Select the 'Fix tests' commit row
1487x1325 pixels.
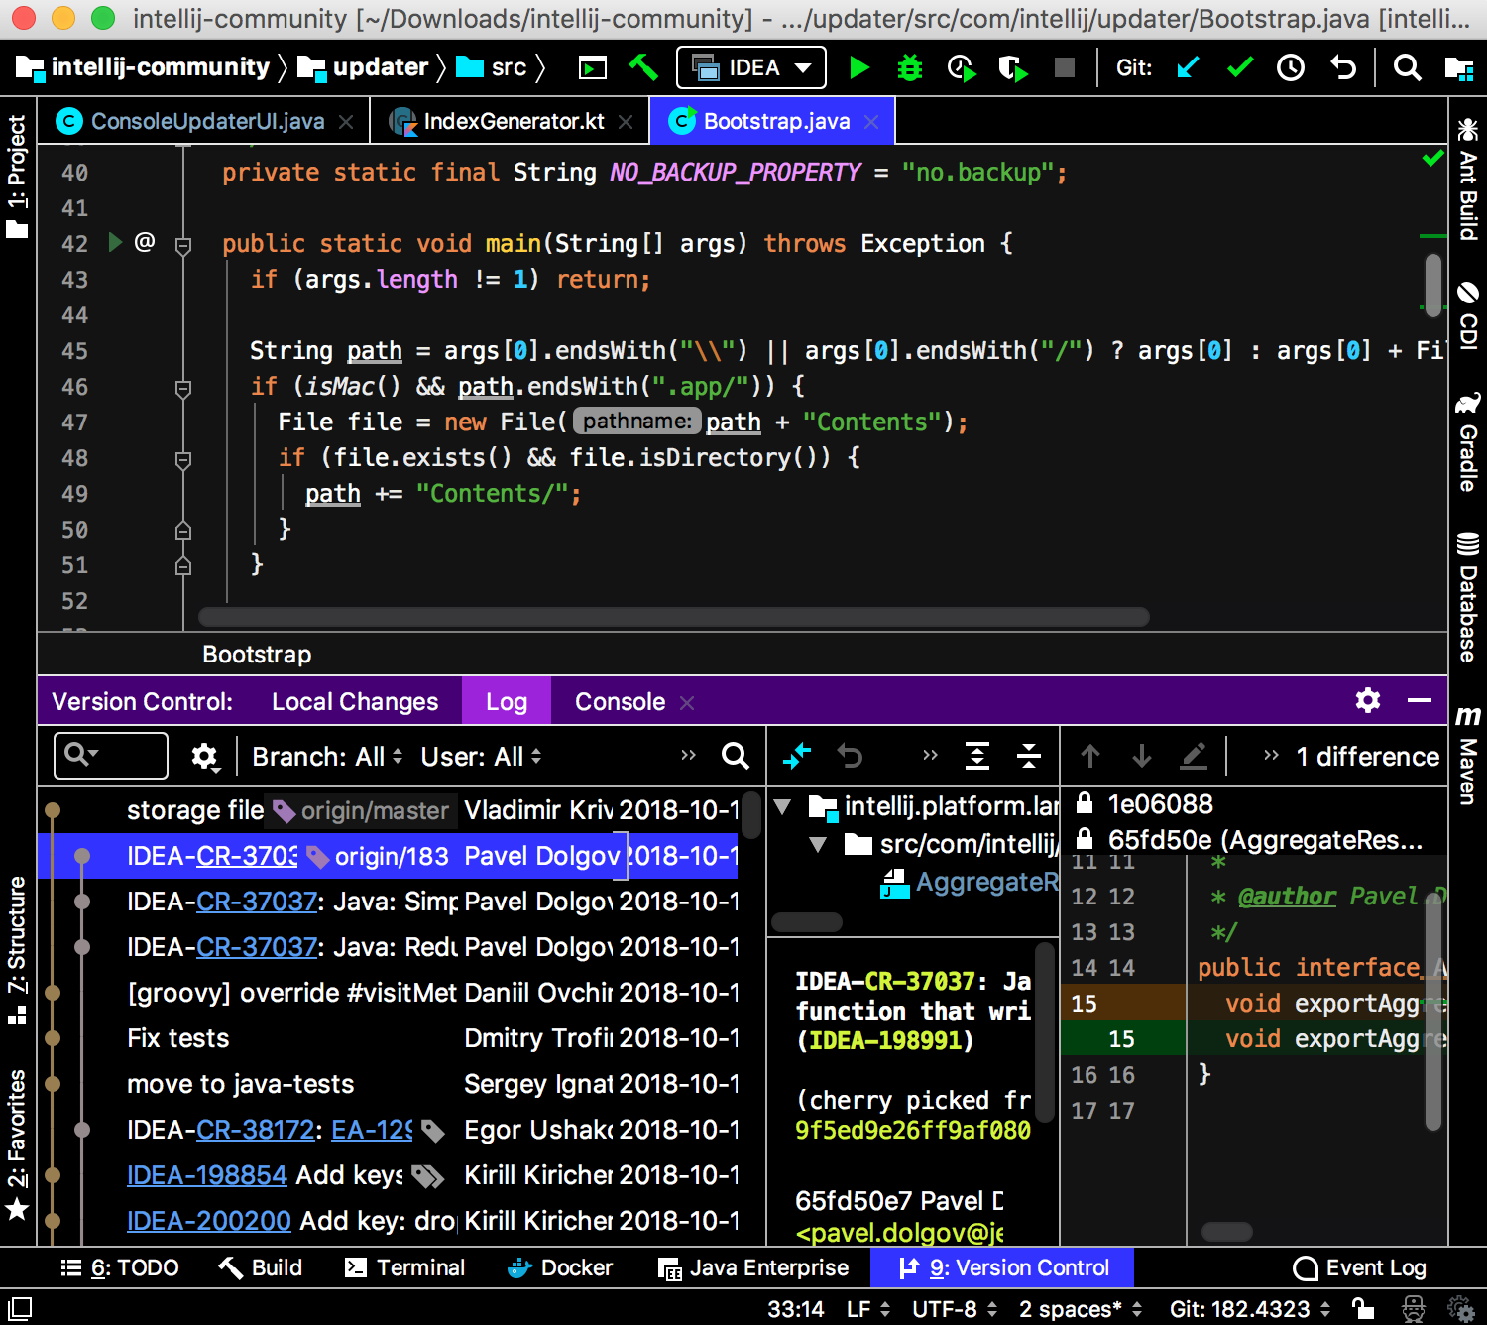click(387, 1038)
